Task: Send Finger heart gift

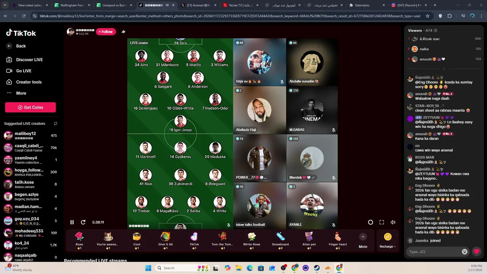Action: pos(338,241)
